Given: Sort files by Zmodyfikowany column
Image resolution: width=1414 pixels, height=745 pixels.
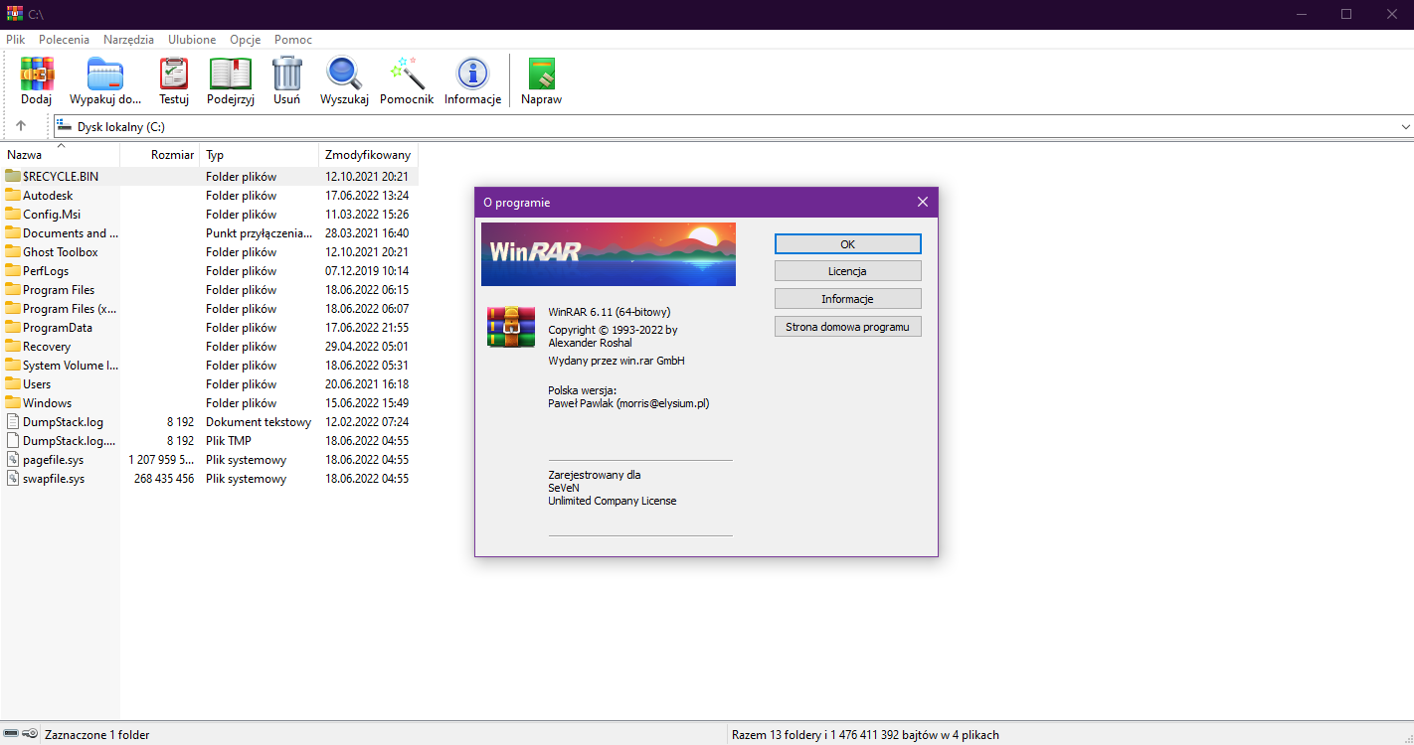Looking at the screenshot, I should tap(369, 155).
